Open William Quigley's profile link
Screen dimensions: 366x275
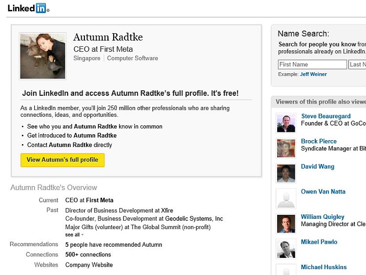tap(323, 217)
